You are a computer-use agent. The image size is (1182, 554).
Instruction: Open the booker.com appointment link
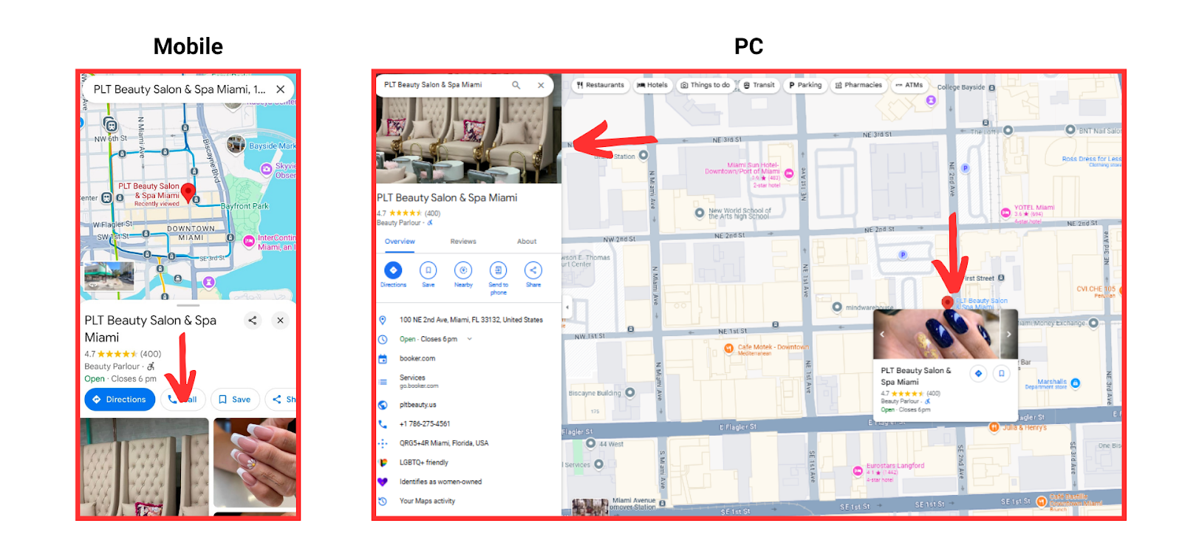click(x=417, y=358)
